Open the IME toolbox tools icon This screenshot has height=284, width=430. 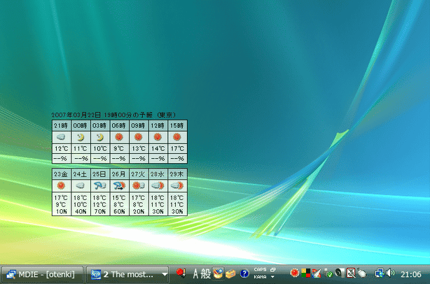[230, 274]
